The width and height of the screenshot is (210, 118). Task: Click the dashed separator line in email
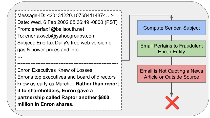[x=68, y=63]
